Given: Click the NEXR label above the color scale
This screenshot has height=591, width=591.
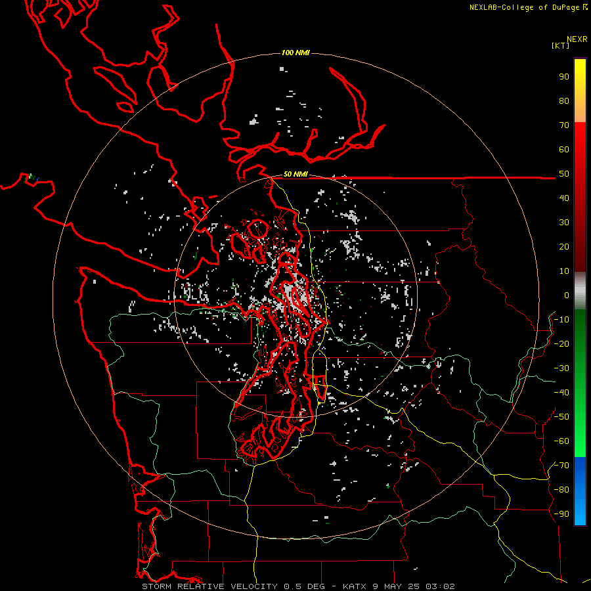Looking at the screenshot, I should [577, 39].
